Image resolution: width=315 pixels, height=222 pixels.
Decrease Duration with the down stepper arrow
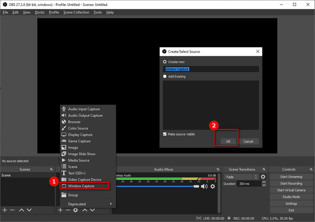pyautogui.click(x=264, y=185)
